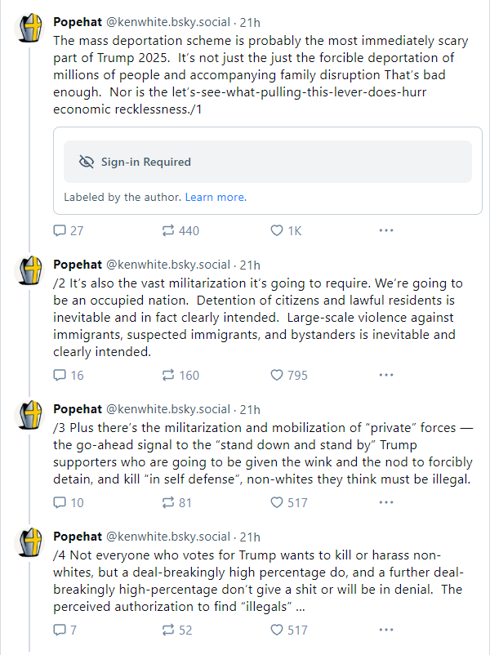Like the /4 post with 517 likes
The height and width of the screenshot is (655, 490).
(x=289, y=630)
